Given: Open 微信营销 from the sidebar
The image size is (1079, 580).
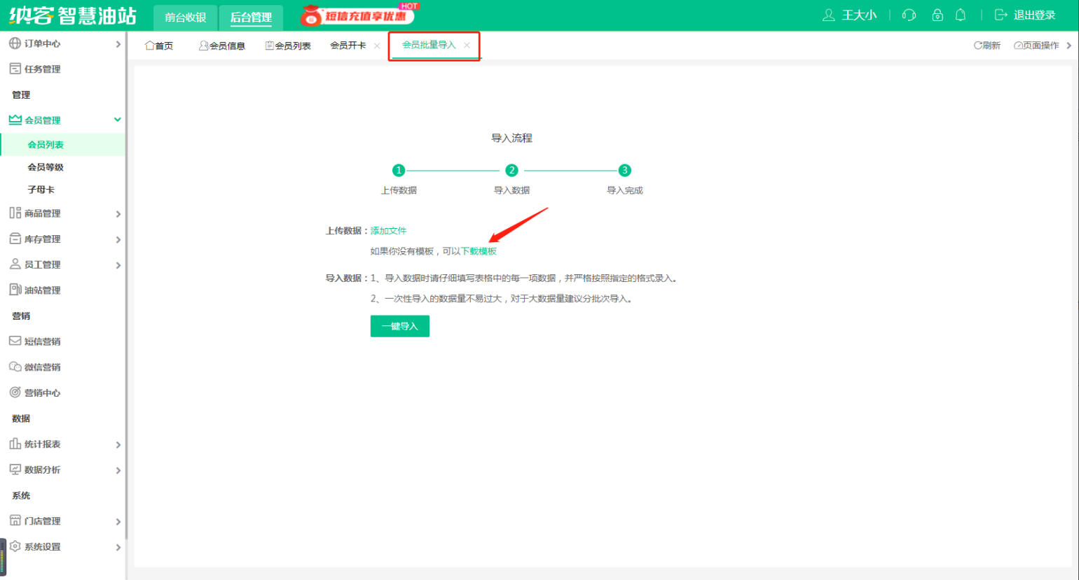Looking at the screenshot, I should (42, 367).
